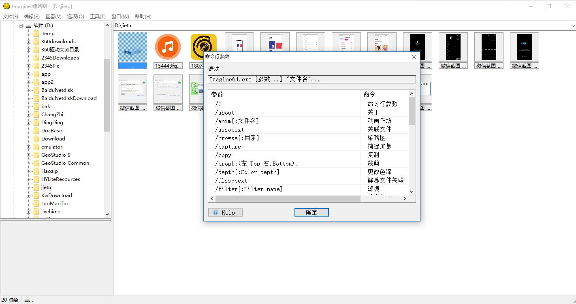Select the HYLiteResources folder icon

tap(36, 179)
